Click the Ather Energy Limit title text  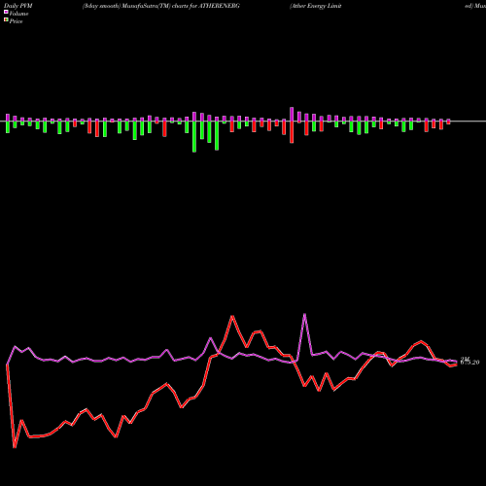tap(316, 6)
